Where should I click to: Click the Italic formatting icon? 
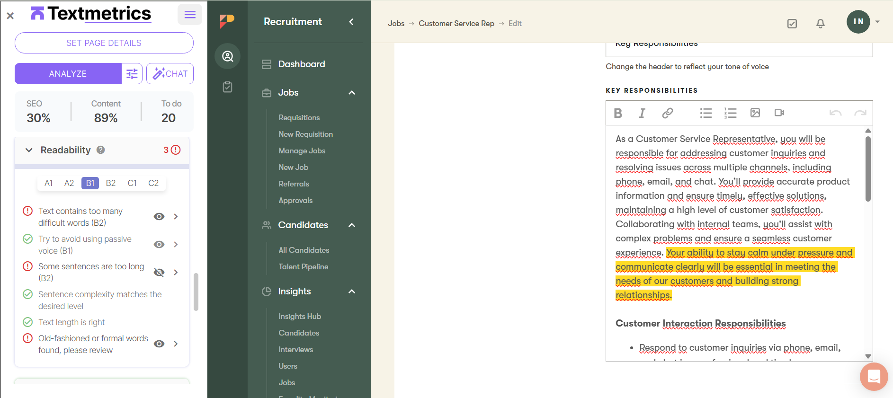(642, 113)
